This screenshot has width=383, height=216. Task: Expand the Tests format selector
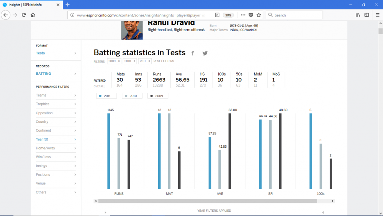point(56,53)
